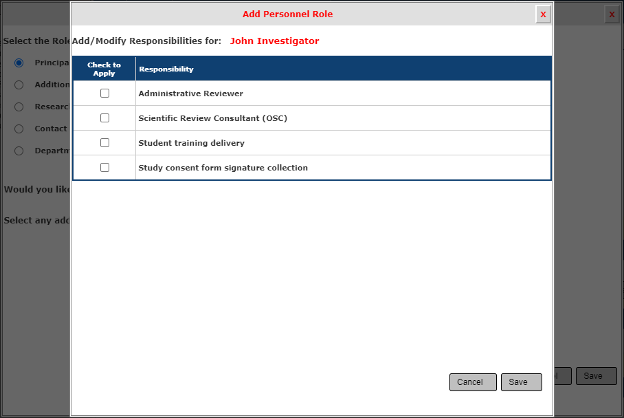The image size is (624, 418).
Task: Click the Add Personnel Role title
Action: pyautogui.click(x=288, y=14)
